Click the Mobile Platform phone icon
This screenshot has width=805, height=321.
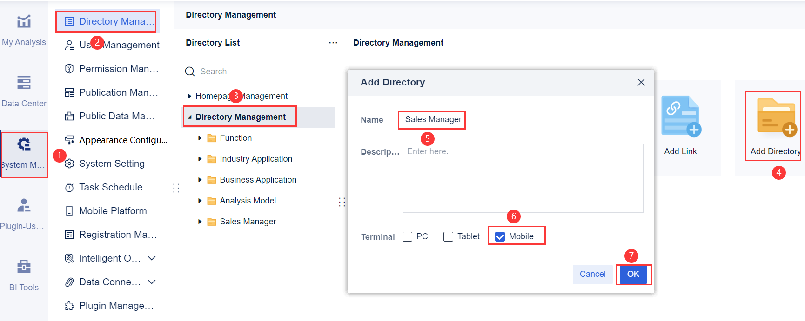(69, 211)
